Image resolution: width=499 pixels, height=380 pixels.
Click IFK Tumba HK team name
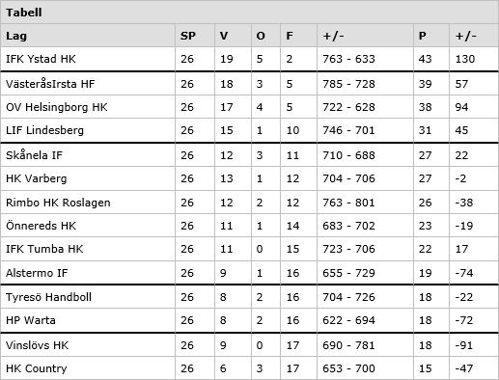coord(44,249)
